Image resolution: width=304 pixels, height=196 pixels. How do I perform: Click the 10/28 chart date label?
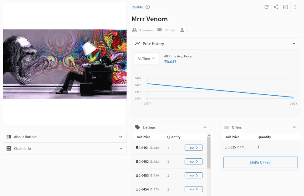coord(293,104)
